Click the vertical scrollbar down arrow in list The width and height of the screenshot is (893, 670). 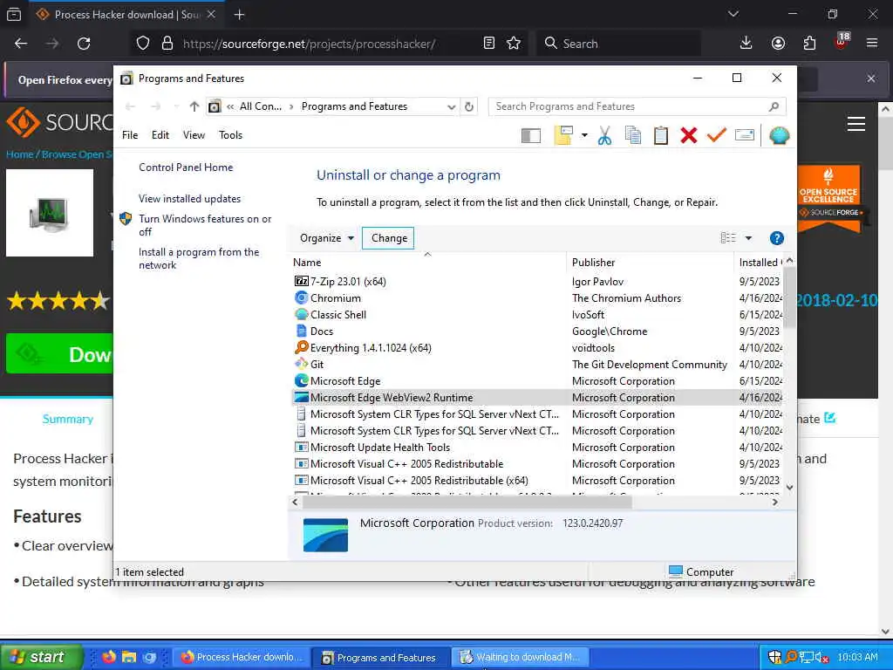789,487
